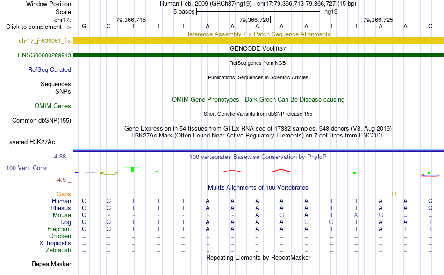Click the green GENCODE gene bar
The image size is (444, 275).
(258, 55)
